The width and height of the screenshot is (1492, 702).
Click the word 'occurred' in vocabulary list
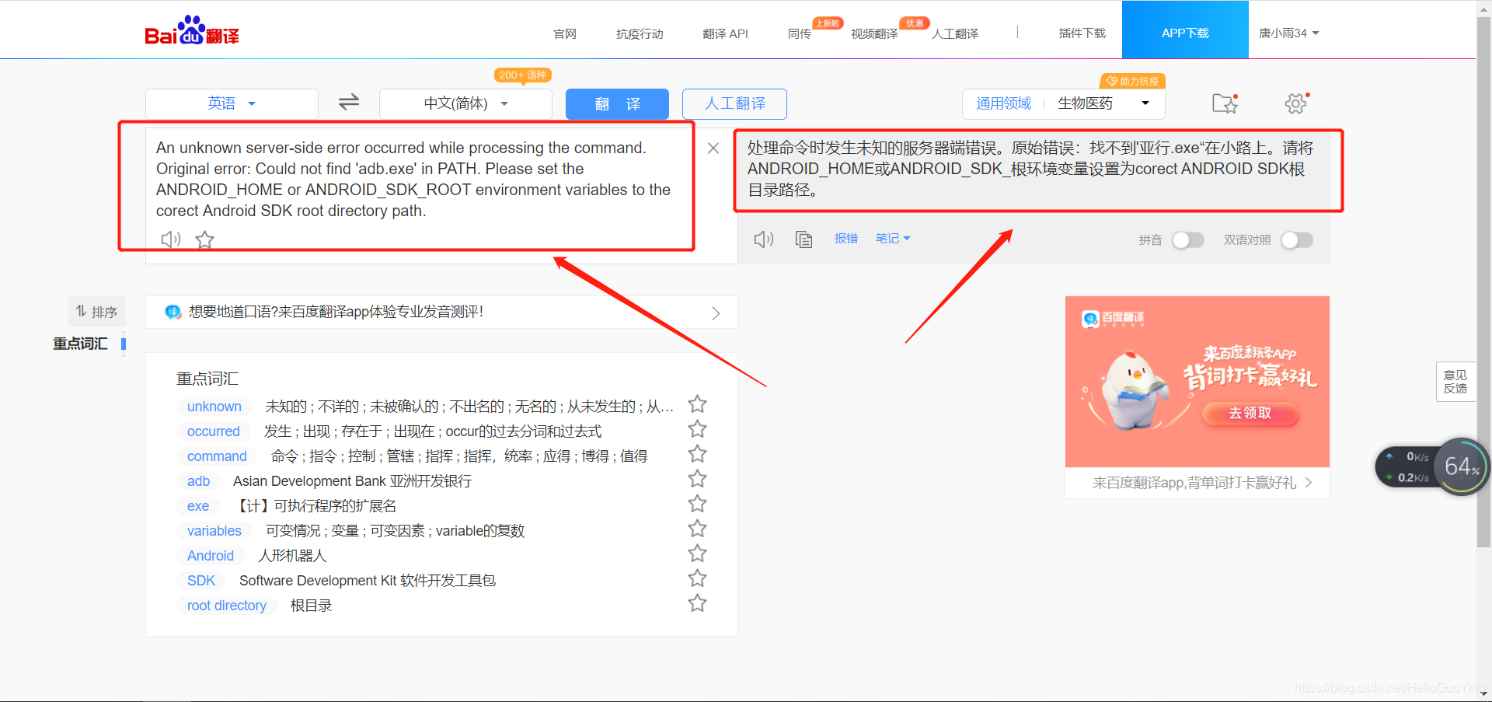click(x=213, y=431)
